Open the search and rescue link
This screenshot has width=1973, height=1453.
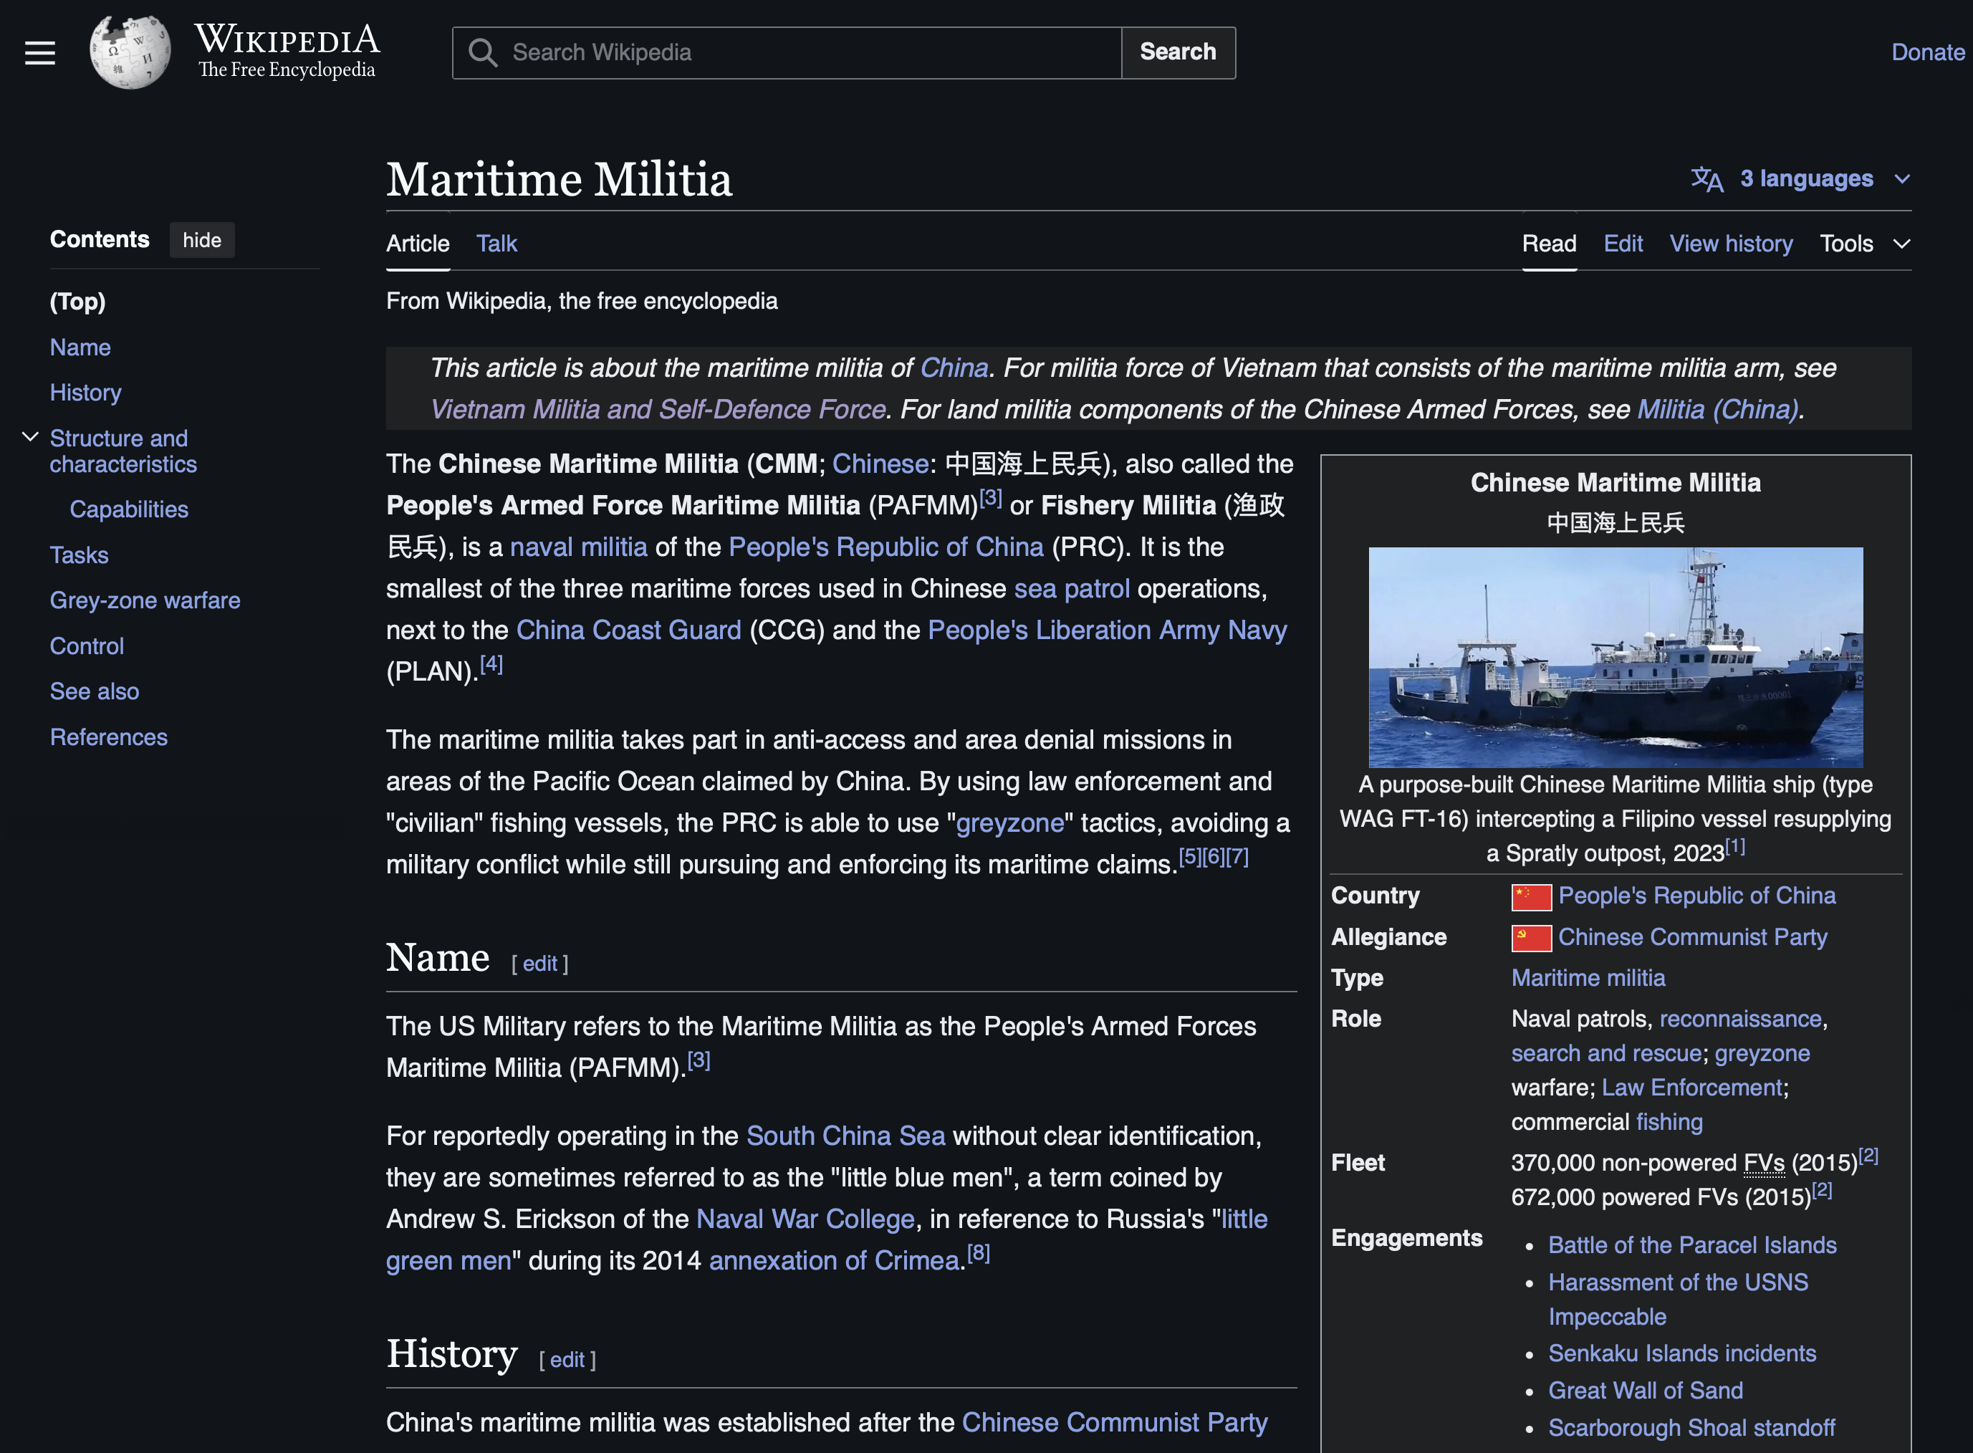click(x=1606, y=1052)
